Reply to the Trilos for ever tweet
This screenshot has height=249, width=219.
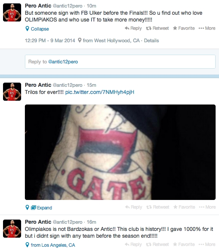pyautogui.click(x=133, y=207)
